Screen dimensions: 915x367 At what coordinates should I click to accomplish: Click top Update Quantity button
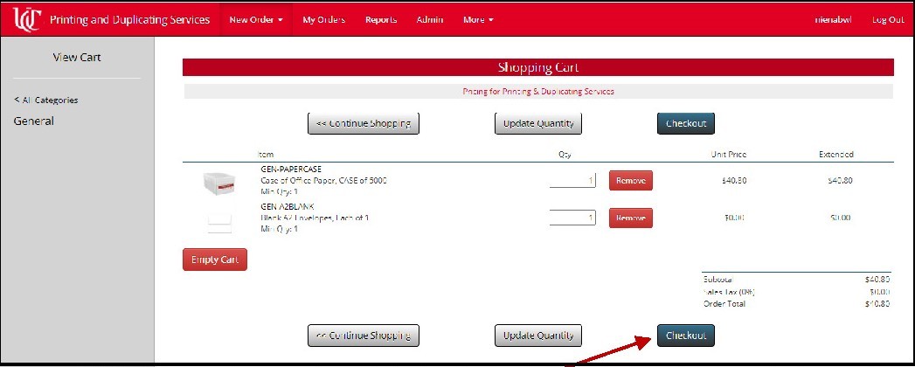[x=538, y=123]
